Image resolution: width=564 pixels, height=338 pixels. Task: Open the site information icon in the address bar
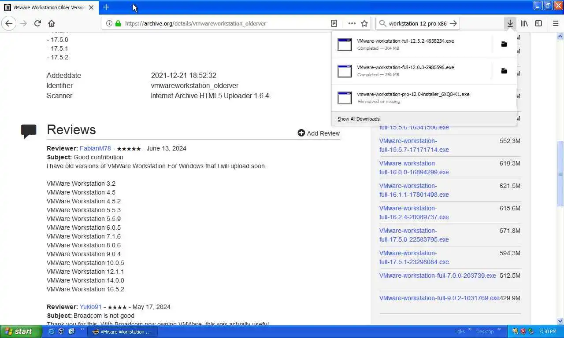pos(109,23)
